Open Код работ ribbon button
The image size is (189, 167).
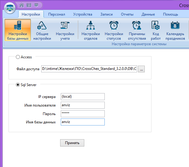point(156,30)
